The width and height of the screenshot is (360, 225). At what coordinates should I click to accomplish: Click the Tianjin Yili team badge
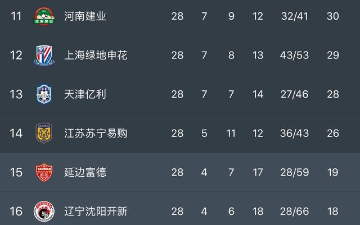[x=45, y=94]
